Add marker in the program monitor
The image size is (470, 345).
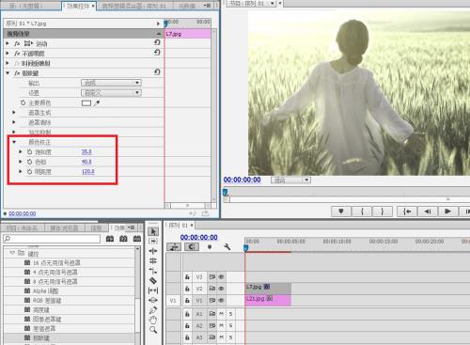click(341, 212)
